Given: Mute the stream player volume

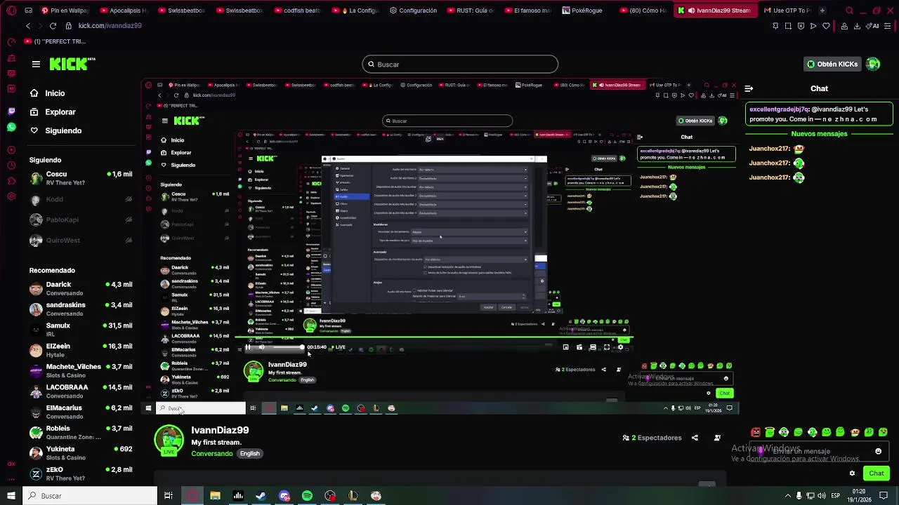Looking at the screenshot, I should click(261, 347).
